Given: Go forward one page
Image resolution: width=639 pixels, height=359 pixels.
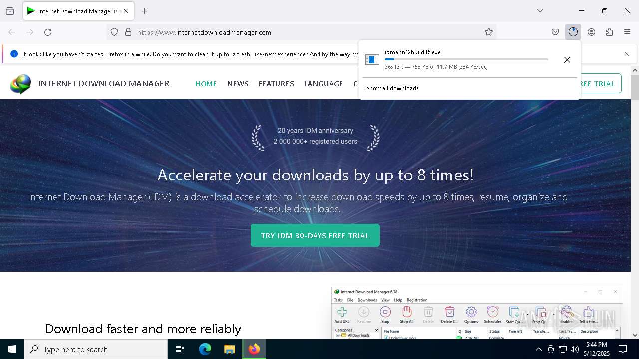Looking at the screenshot, I should (x=30, y=32).
